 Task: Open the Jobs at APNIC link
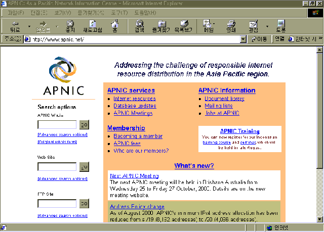(x=222, y=113)
